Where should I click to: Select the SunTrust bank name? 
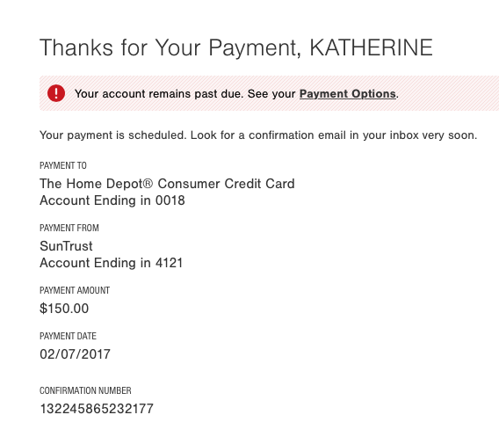(66, 246)
